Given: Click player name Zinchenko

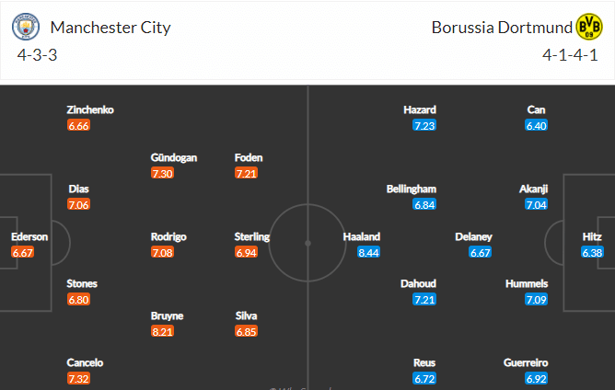Looking at the screenshot, I should (x=90, y=109).
